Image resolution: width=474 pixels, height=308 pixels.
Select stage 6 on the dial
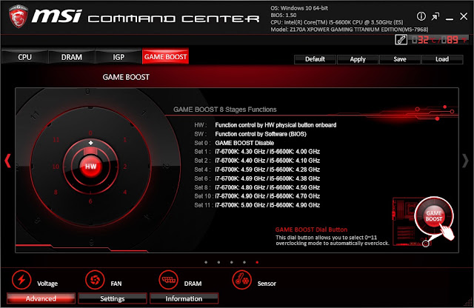point(90,201)
